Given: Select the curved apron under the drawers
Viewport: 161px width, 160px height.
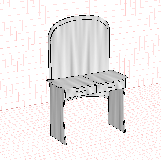Looking at the screenshot, I should (87, 96).
